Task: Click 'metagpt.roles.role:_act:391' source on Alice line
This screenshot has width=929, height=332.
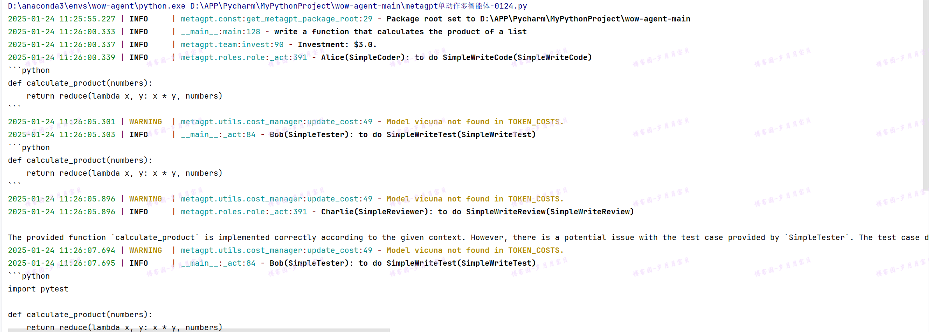Action: [244, 58]
